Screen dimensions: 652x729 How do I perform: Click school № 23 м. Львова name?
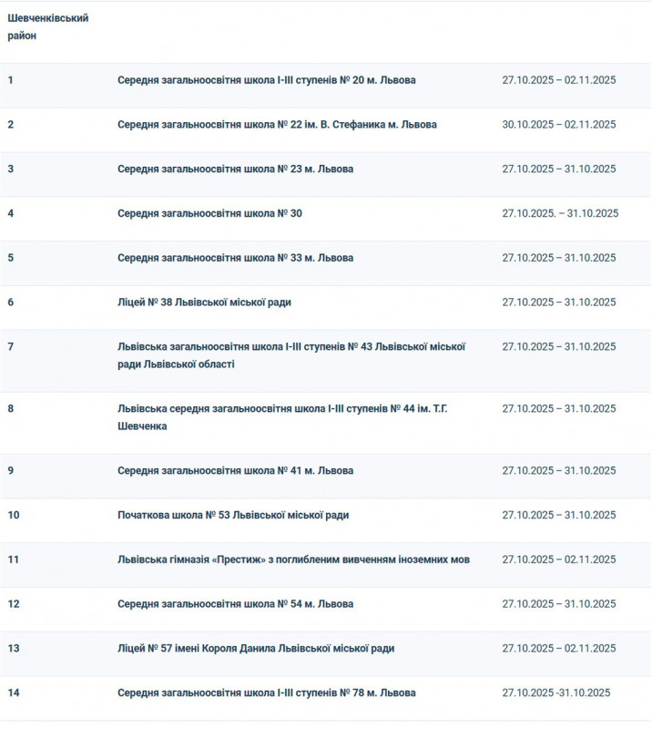(235, 169)
